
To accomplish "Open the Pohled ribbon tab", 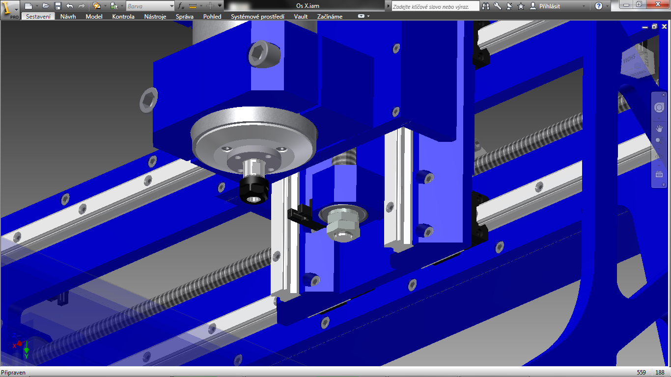I will pos(212,16).
